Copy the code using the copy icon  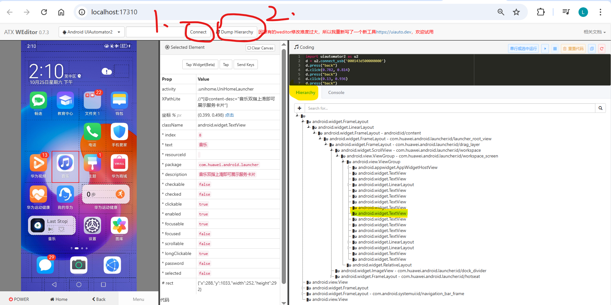592,48
